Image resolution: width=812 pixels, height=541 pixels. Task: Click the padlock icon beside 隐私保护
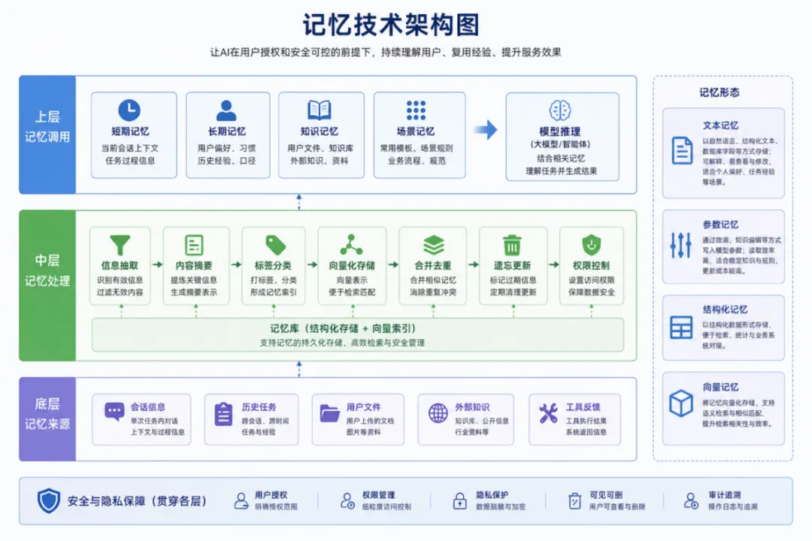(460, 500)
